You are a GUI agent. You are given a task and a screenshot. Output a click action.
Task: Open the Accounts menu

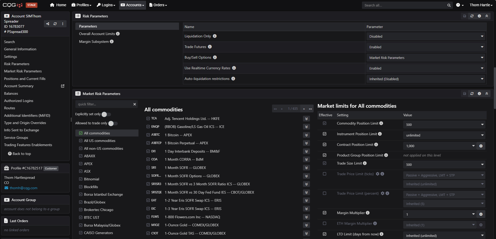click(x=132, y=5)
